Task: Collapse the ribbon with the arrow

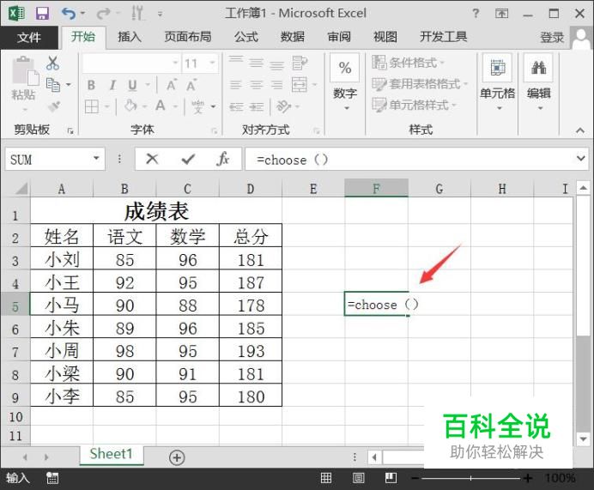Action: pos(580,130)
